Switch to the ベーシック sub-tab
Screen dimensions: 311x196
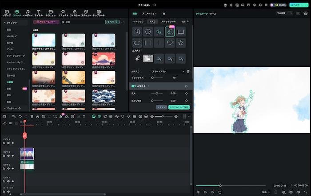[139, 21]
